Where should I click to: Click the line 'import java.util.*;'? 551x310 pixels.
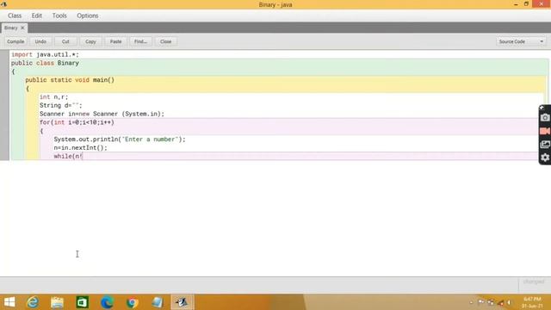tap(45, 54)
